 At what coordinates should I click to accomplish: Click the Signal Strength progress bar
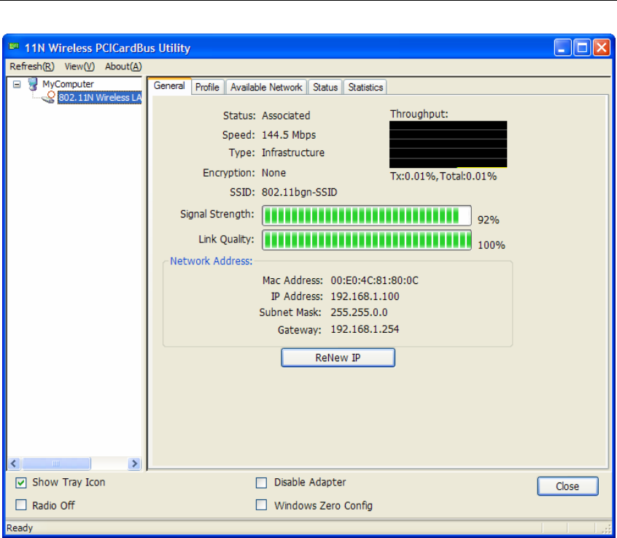367,215
